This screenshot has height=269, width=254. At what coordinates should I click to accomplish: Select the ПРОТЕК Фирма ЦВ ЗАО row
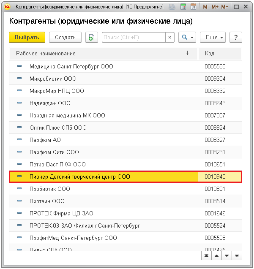(61, 213)
